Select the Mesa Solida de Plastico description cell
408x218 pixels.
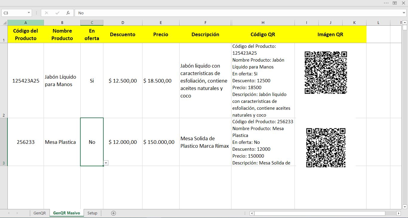(205, 142)
